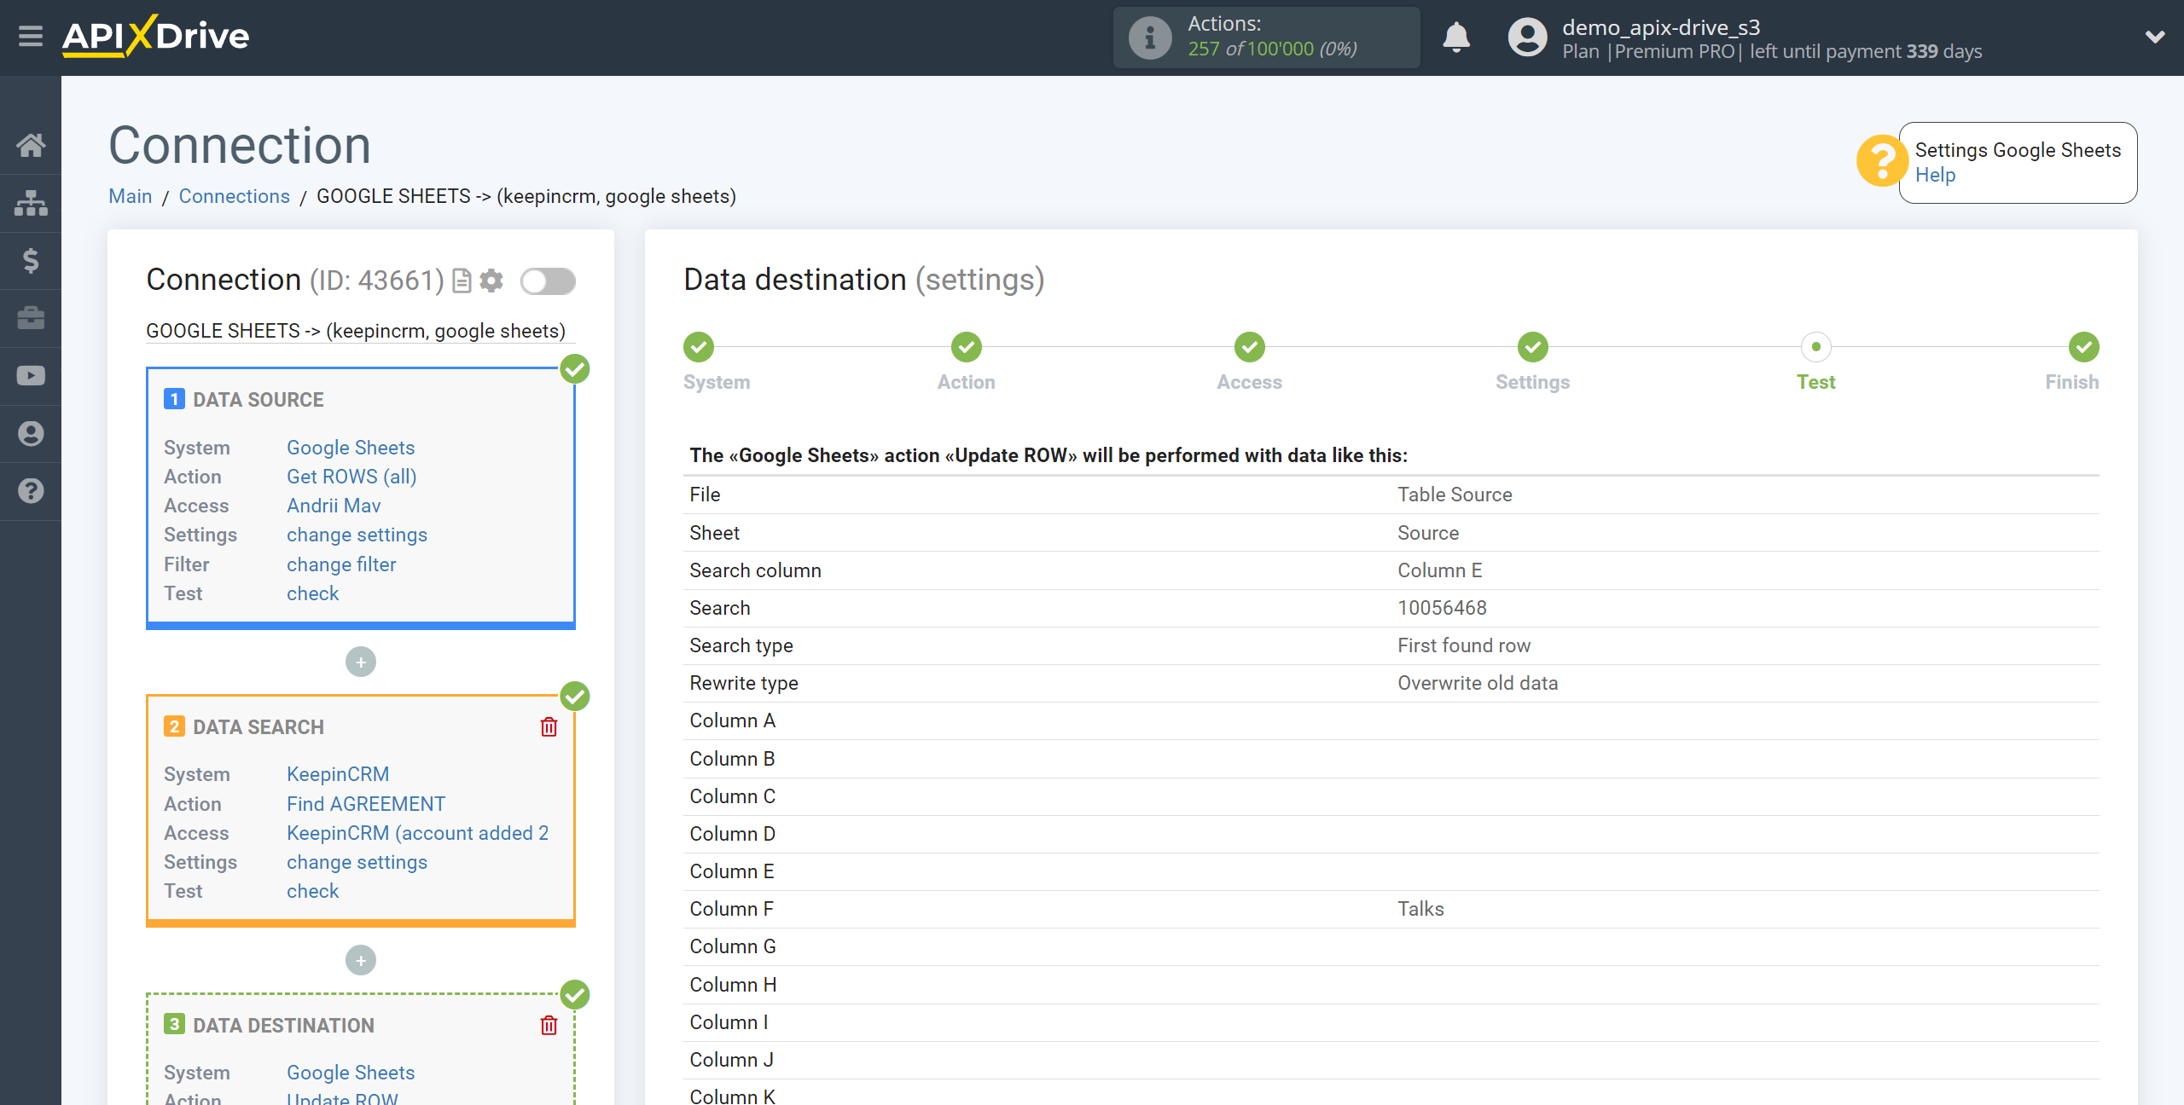
Task: Change settings in Data Source block
Action: [x=357, y=535]
